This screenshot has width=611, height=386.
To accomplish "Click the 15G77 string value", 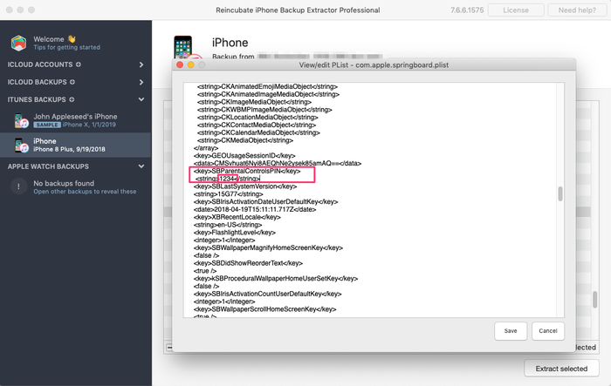I will 230,194.
